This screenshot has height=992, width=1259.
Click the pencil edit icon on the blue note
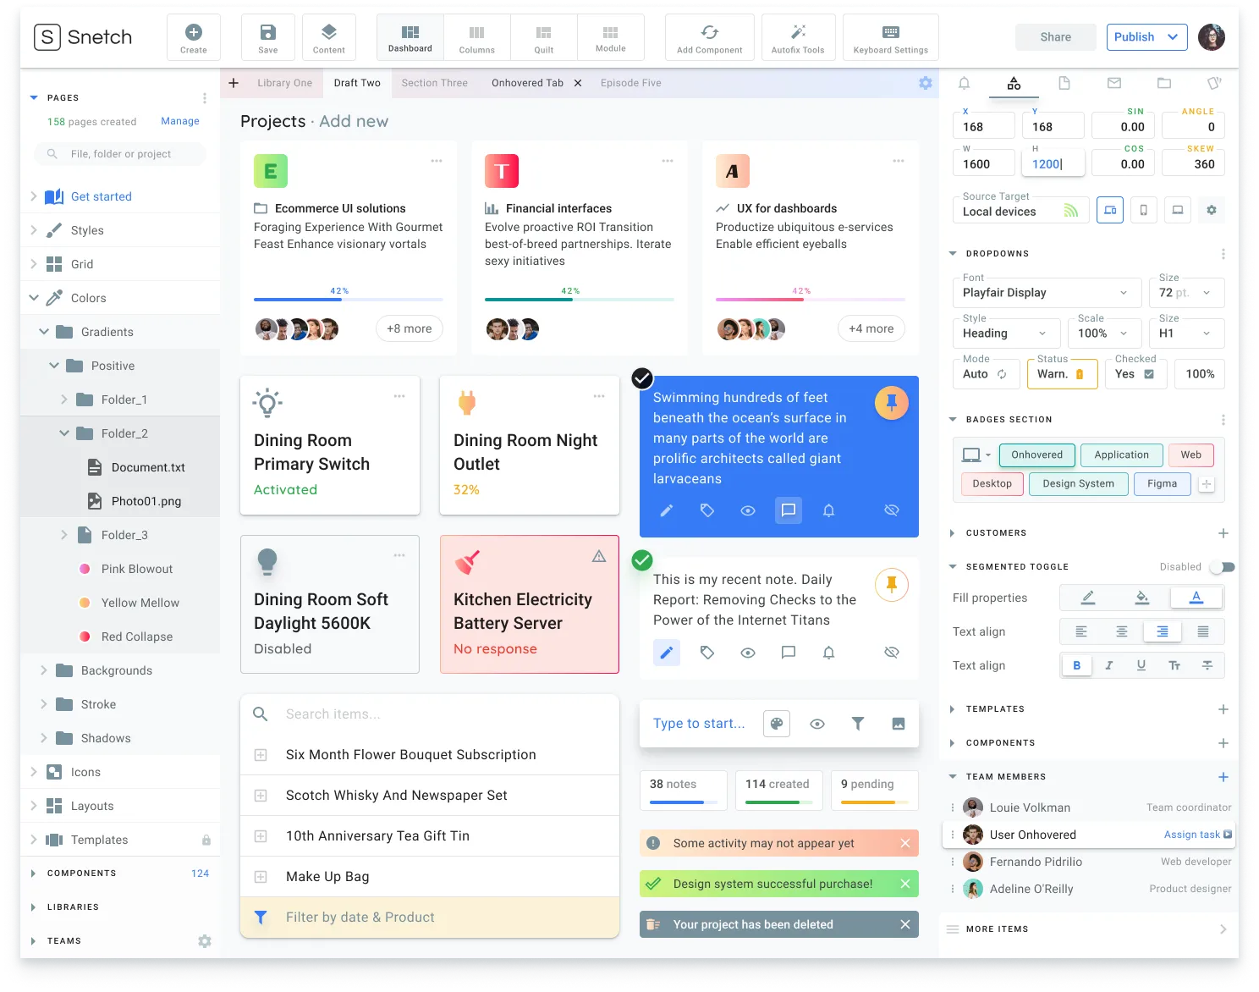coord(667,510)
